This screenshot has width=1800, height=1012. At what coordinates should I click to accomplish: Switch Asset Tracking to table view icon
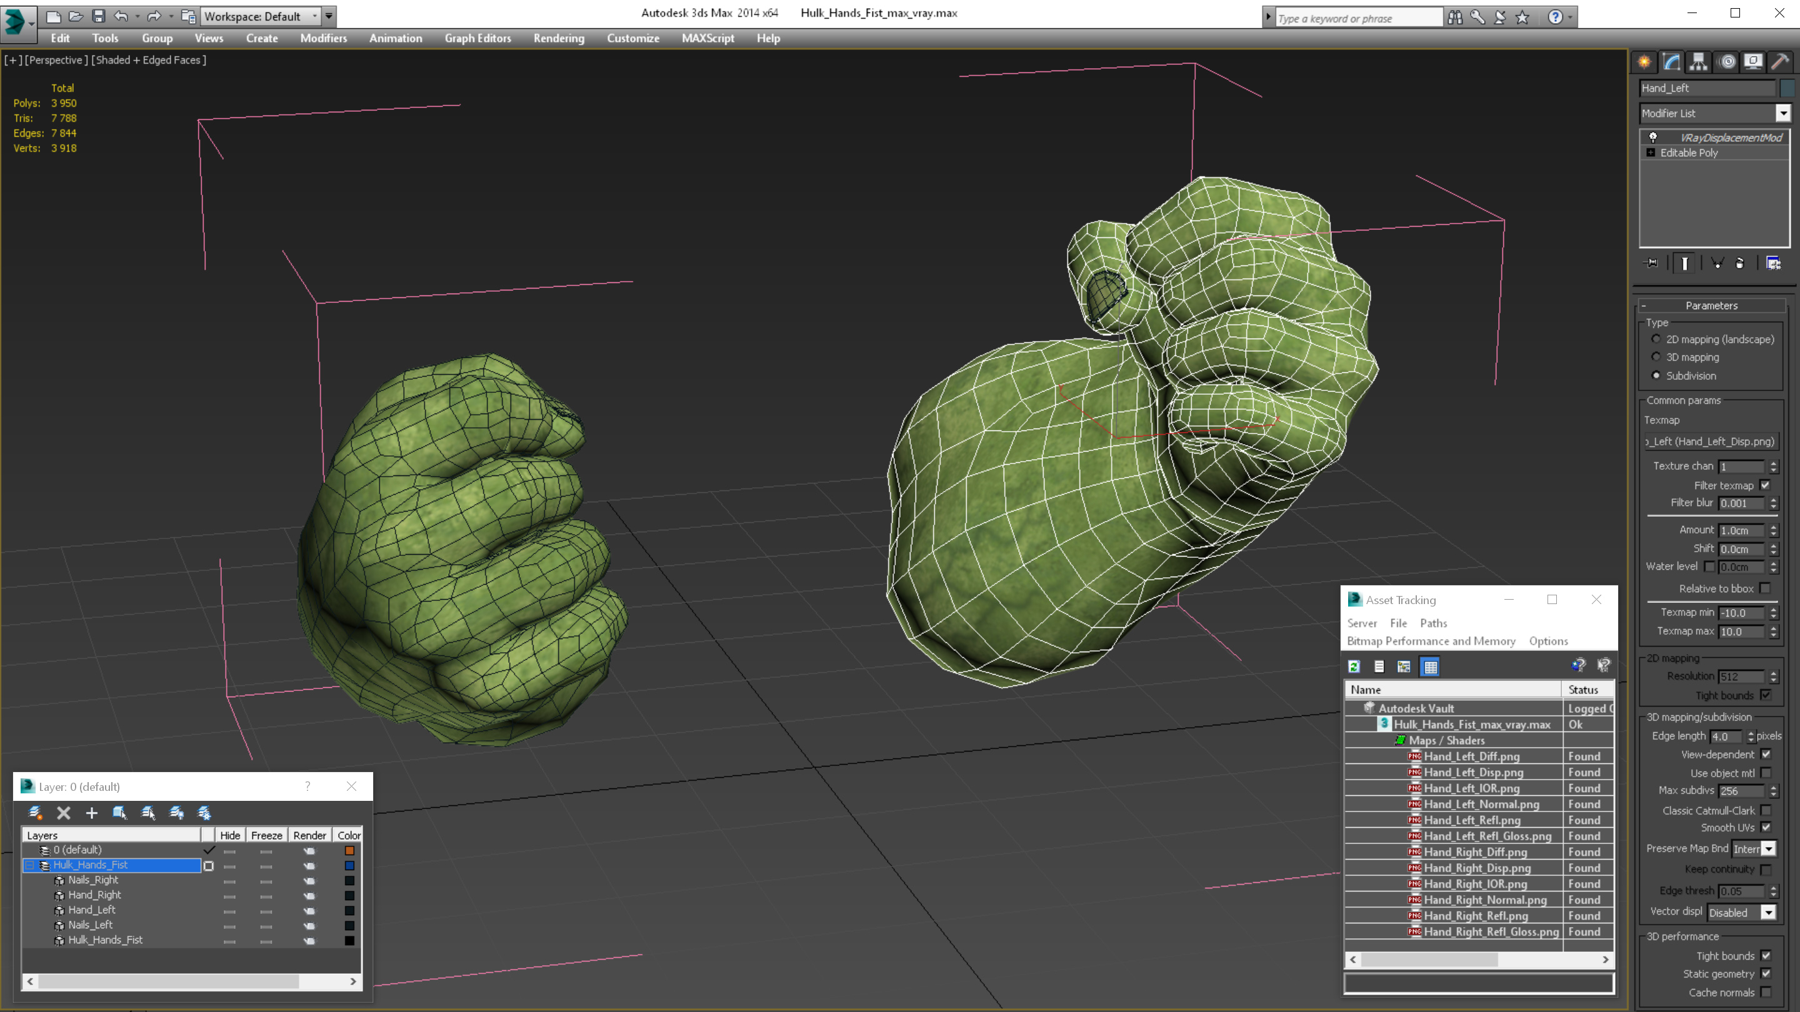pos(1431,667)
